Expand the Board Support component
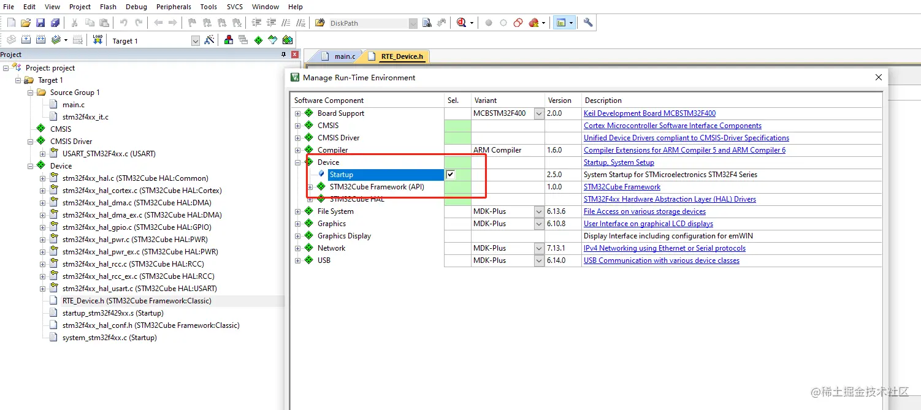The image size is (921, 410). tap(298, 113)
